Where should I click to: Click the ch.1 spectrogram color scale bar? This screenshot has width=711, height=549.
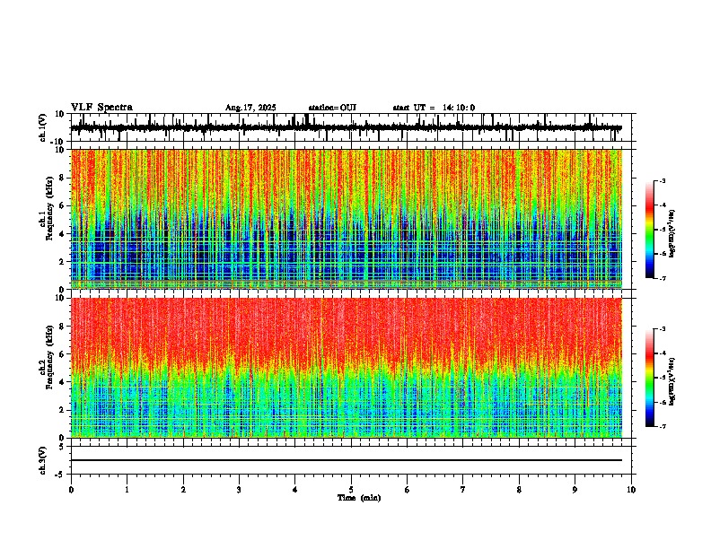[650, 230]
